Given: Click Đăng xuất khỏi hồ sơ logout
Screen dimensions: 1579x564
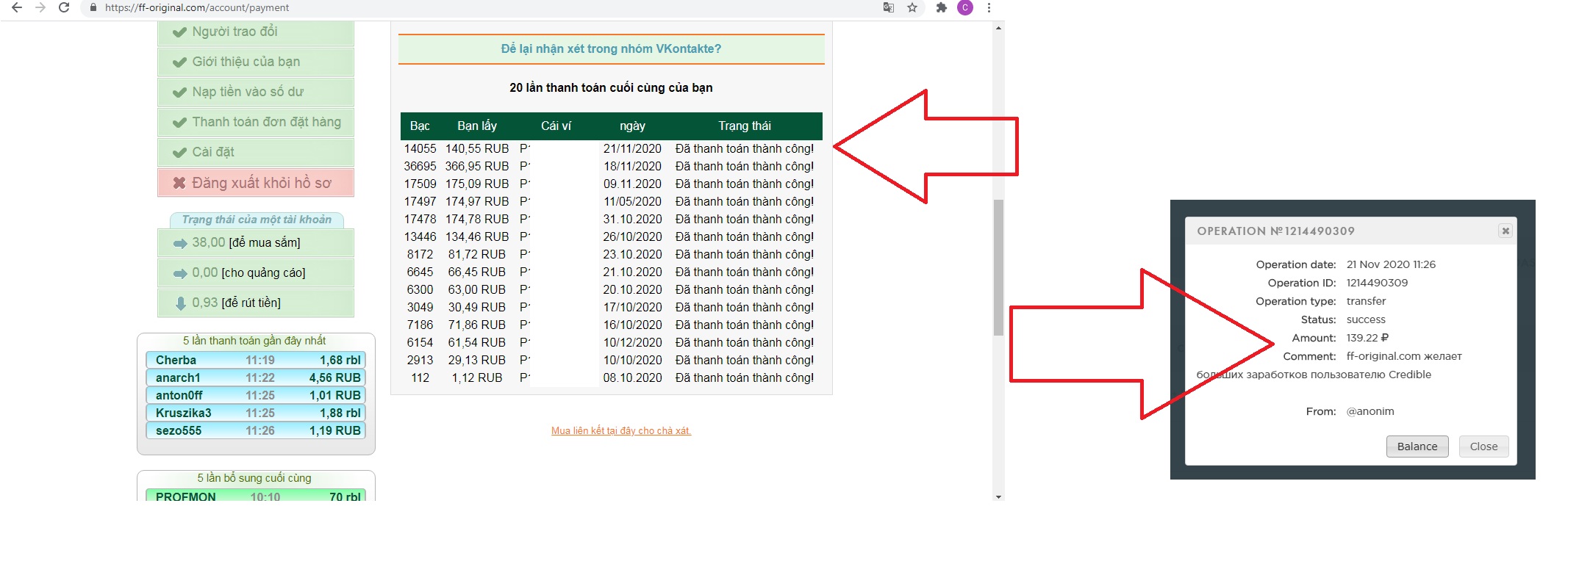Looking at the screenshot, I should coord(256,183).
